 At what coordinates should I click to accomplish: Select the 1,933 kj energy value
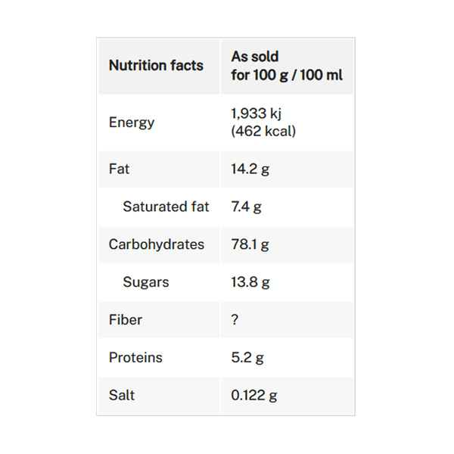257,114
